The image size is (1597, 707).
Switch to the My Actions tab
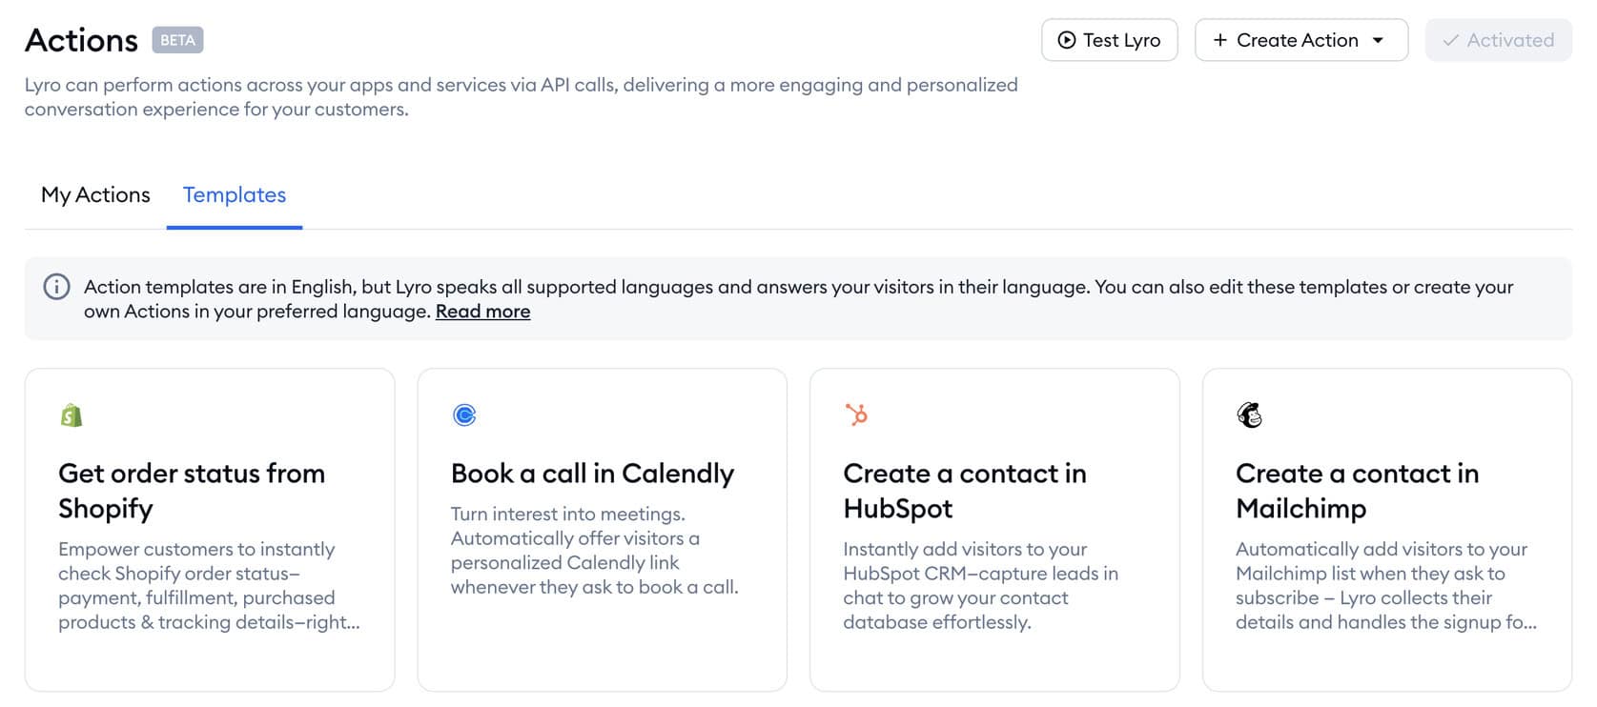coord(95,195)
